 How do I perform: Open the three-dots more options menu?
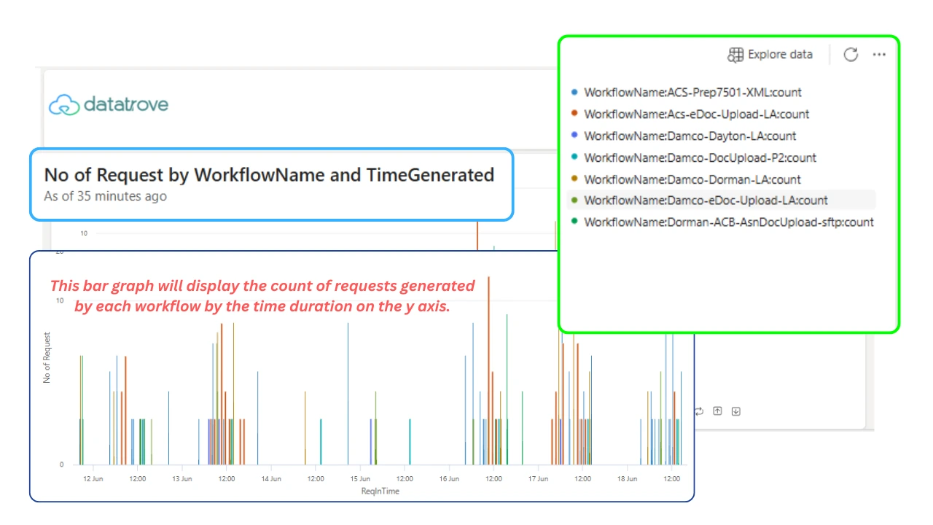879,55
